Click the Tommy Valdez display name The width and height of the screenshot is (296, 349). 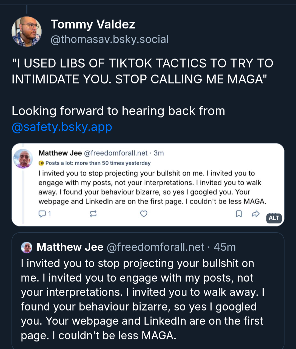[93, 24]
